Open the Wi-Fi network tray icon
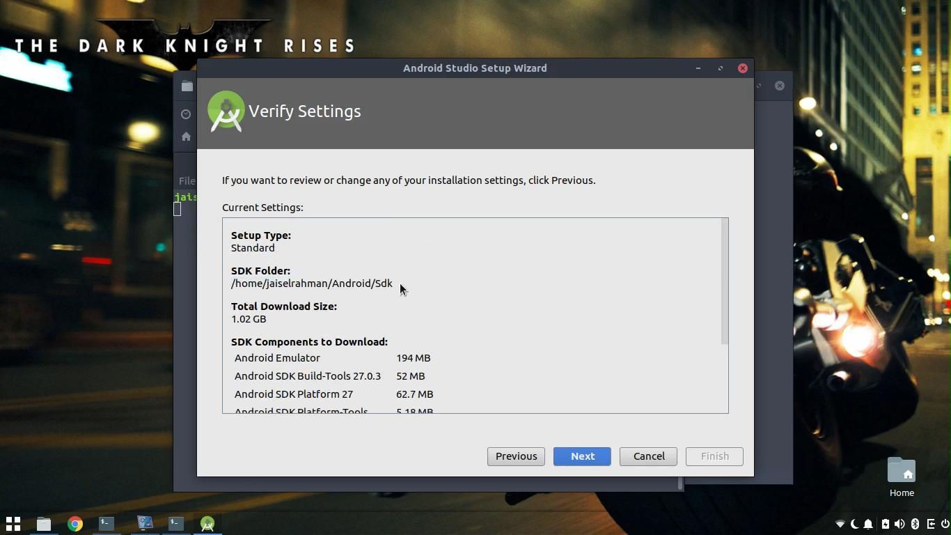 (840, 524)
